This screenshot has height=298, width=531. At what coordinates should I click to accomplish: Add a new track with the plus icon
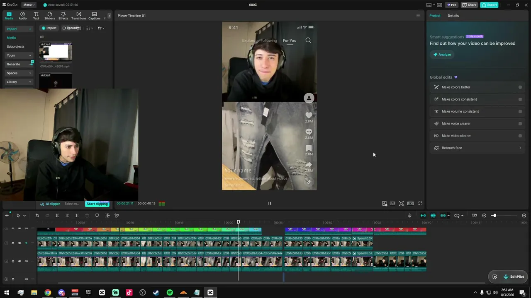7,216
